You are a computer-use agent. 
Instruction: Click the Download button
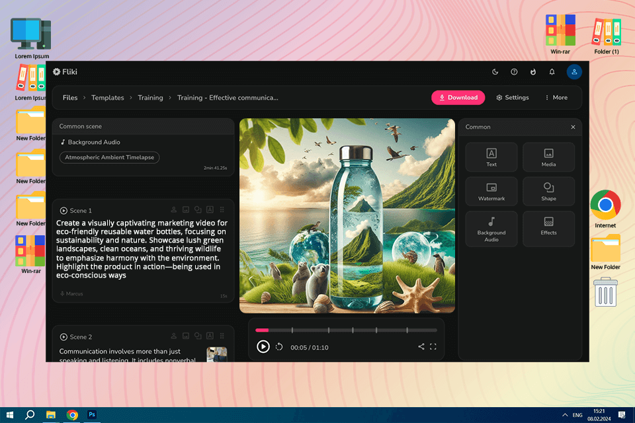458,98
